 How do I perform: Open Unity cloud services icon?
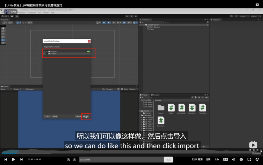click(x=12, y=16)
